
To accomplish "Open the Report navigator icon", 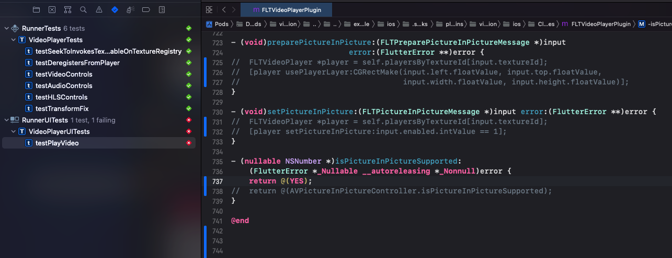I will (x=162, y=10).
